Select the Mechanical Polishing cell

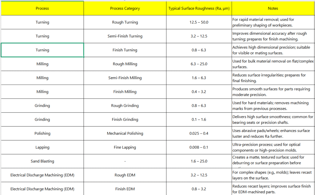(x=125, y=133)
